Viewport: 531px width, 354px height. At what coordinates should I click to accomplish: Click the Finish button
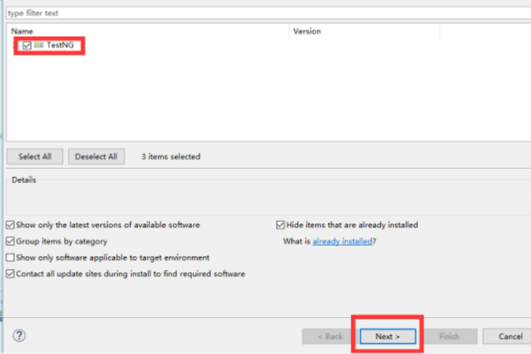point(449,336)
